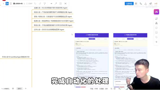Image resolution: width=160 pixels, height=90 pixels.
Task: Click the plus icon in right sidebar
Action: tap(156, 42)
